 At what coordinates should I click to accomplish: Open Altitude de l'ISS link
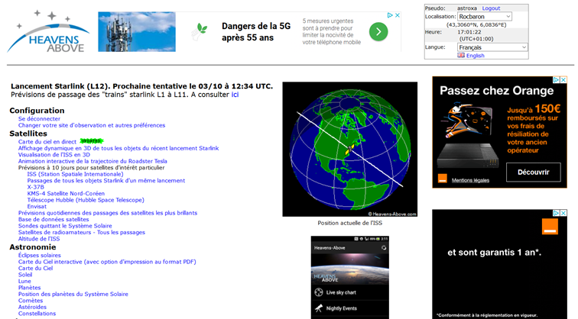pos(39,239)
